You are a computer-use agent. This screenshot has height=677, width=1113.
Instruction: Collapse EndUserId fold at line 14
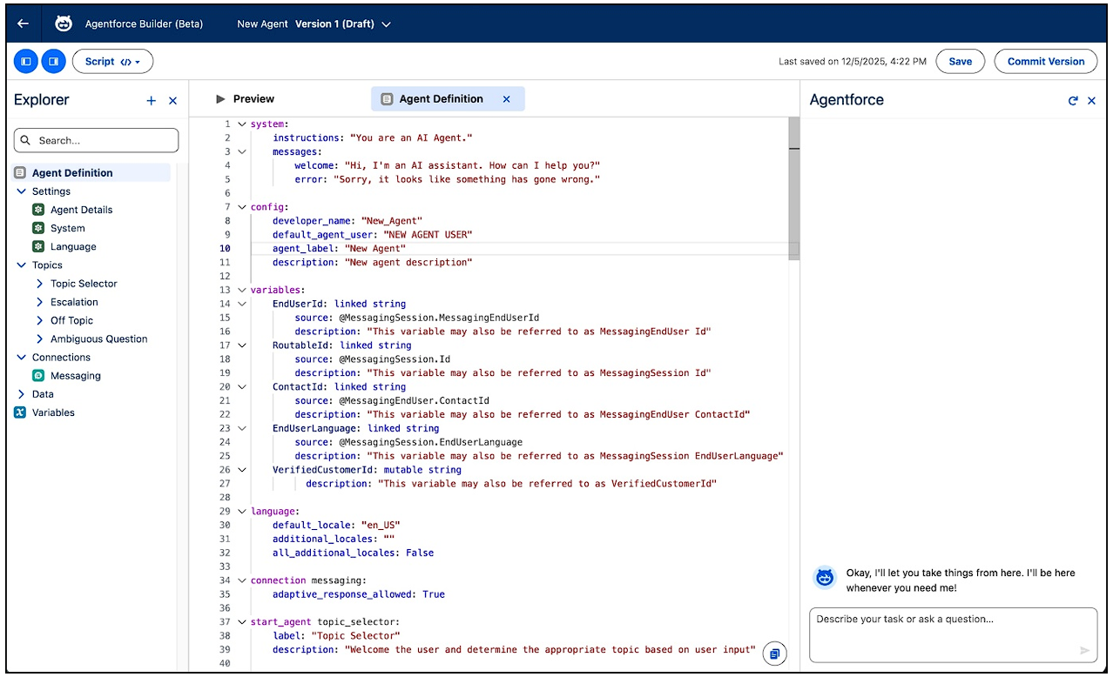242,304
